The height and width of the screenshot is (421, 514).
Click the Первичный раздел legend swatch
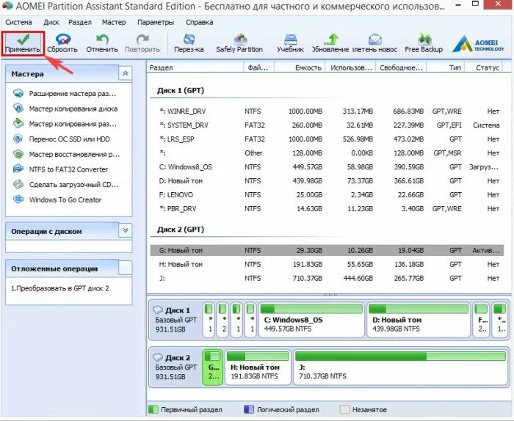pyautogui.click(x=153, y=409)
